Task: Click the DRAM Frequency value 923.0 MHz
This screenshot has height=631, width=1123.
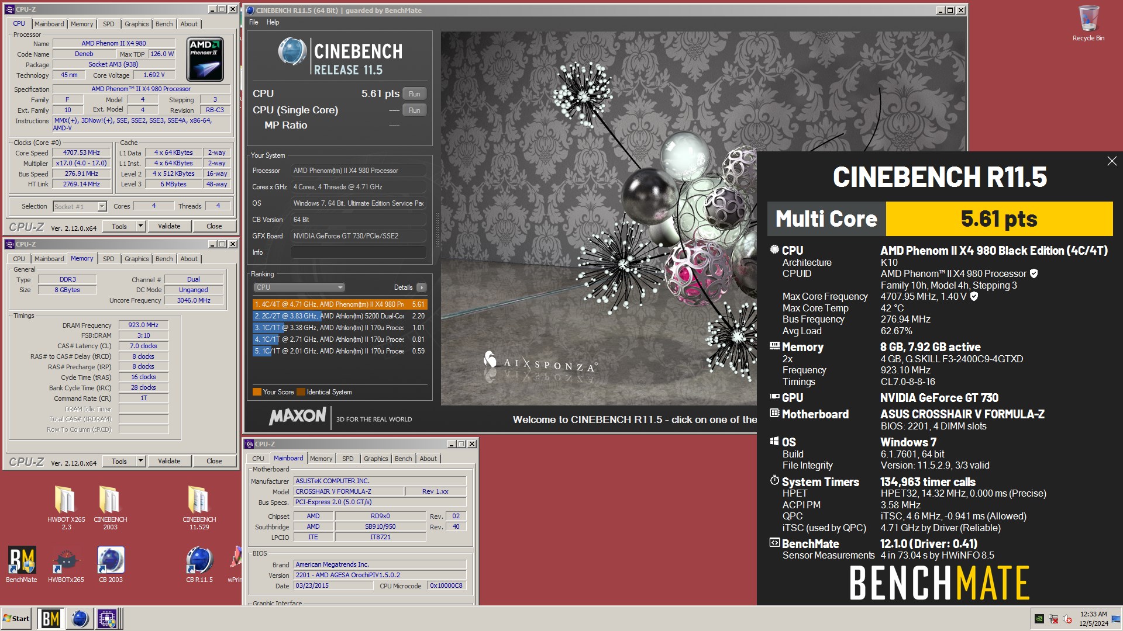Action: tap(143, 325)
